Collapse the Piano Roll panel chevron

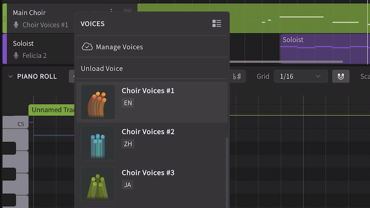[x=11, y=76]
